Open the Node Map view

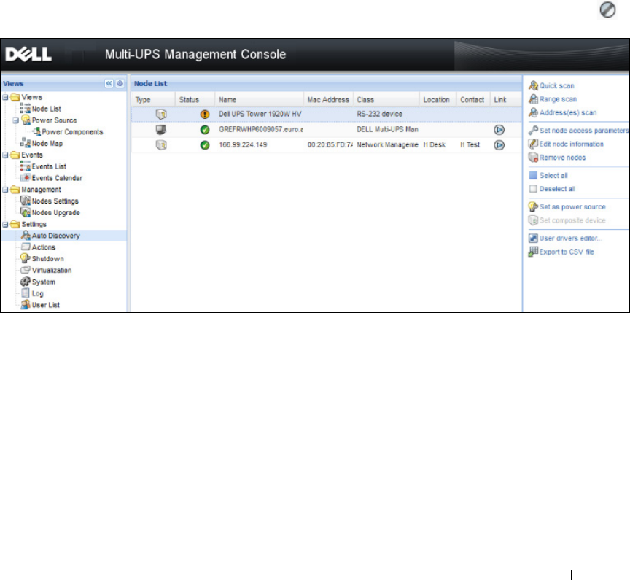pos(47,144)
